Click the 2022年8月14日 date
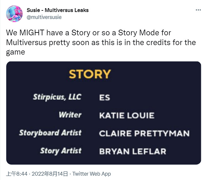Screen dimensions: 206x180 50,174
